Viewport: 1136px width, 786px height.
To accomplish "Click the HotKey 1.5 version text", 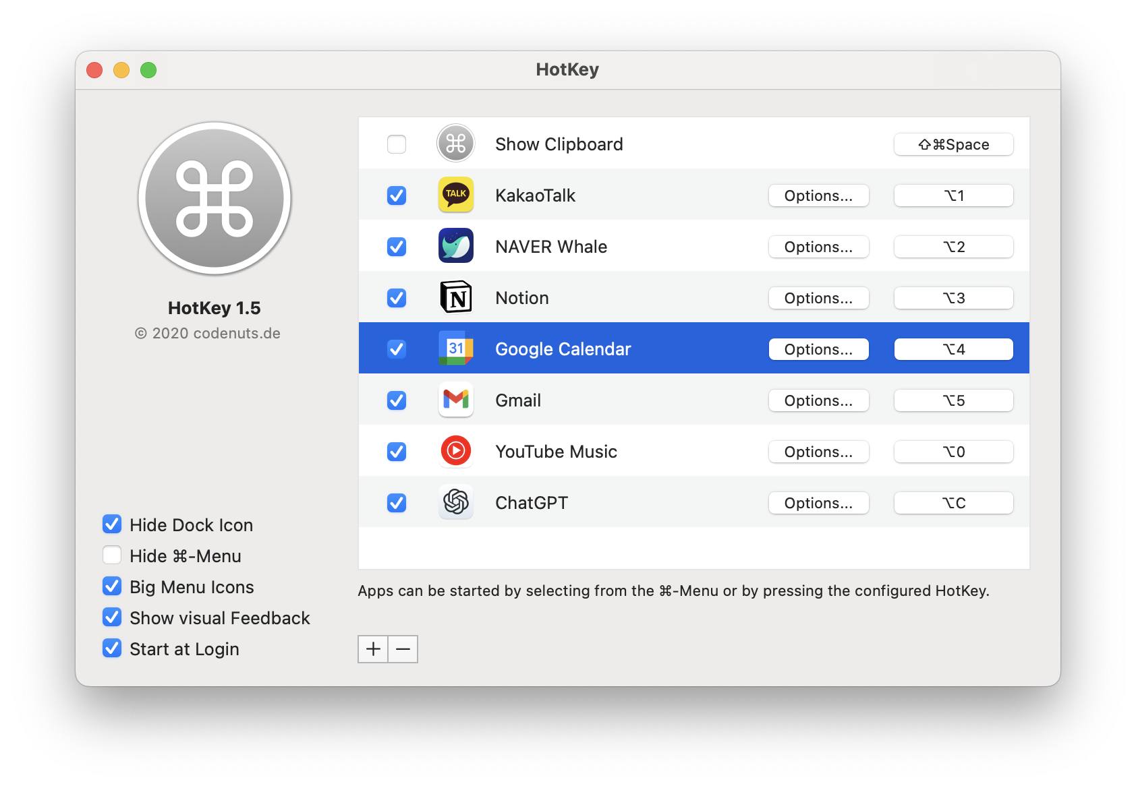I will 215,308.
